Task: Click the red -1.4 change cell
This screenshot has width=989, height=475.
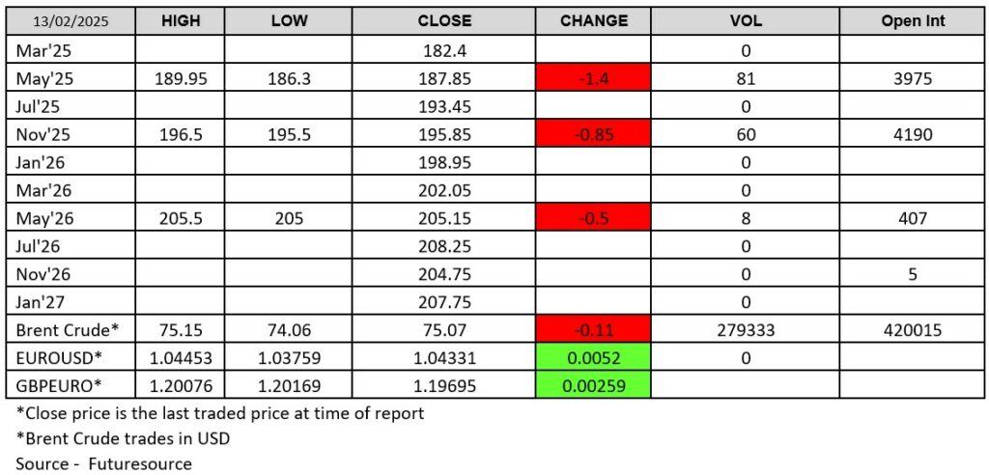Action: (594, 79)
